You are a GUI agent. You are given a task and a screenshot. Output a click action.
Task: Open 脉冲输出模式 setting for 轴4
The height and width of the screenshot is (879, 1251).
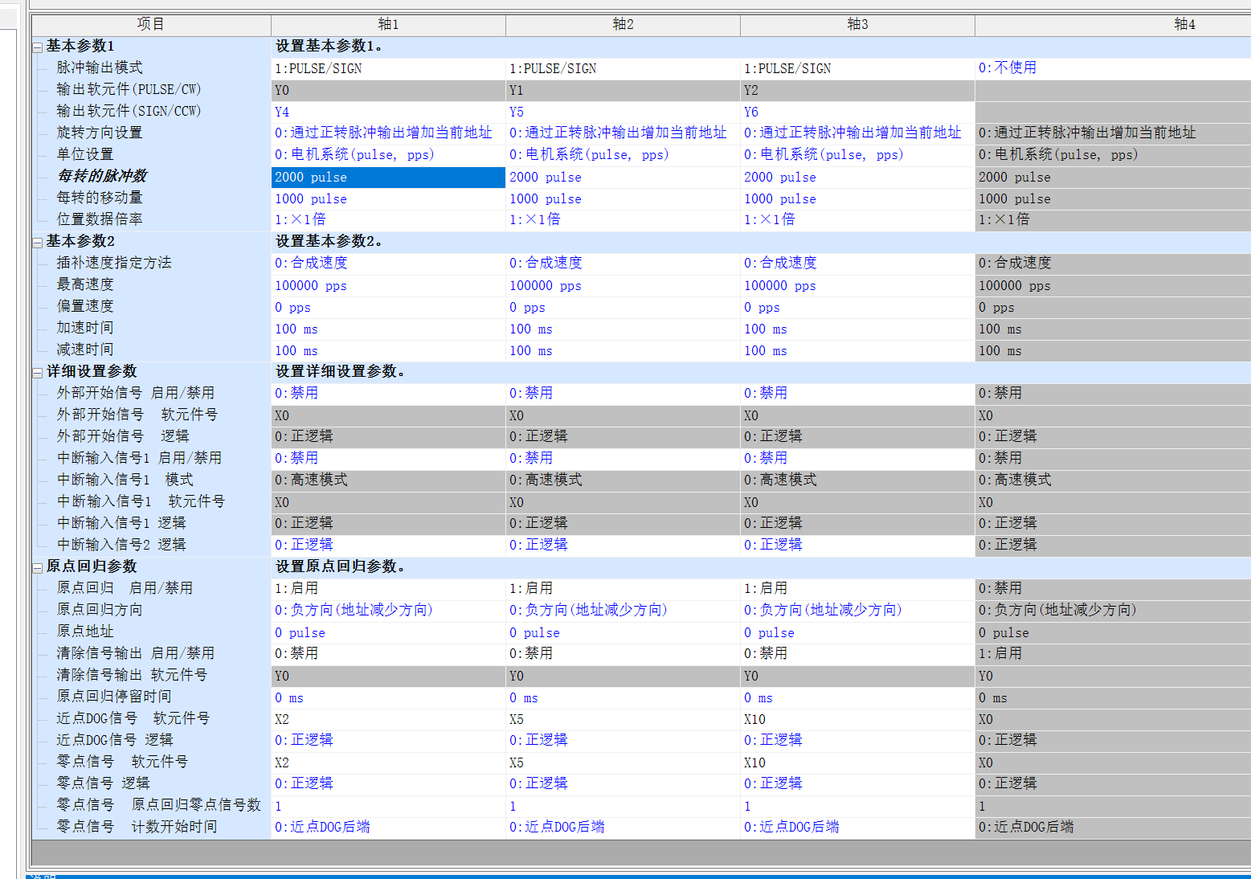tap(1112, 68)
